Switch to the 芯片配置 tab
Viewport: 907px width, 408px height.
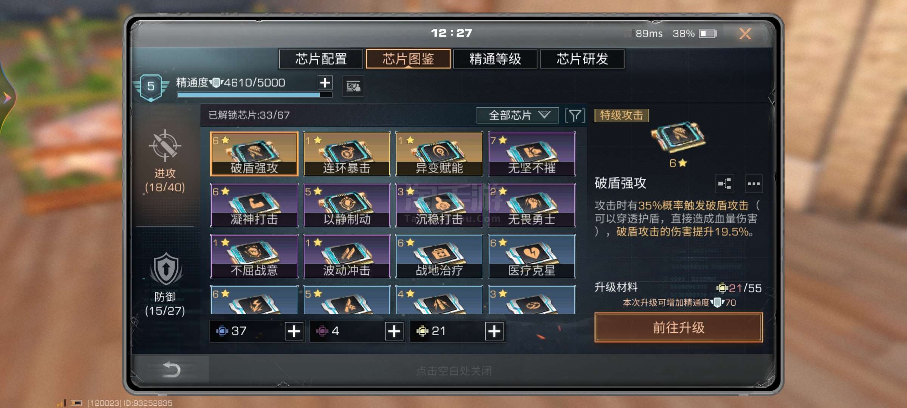pos(321,59)
